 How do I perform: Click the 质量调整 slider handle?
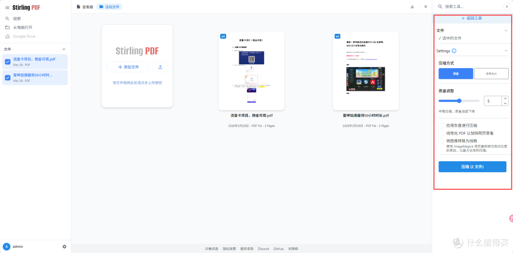[x=459, y=101]
